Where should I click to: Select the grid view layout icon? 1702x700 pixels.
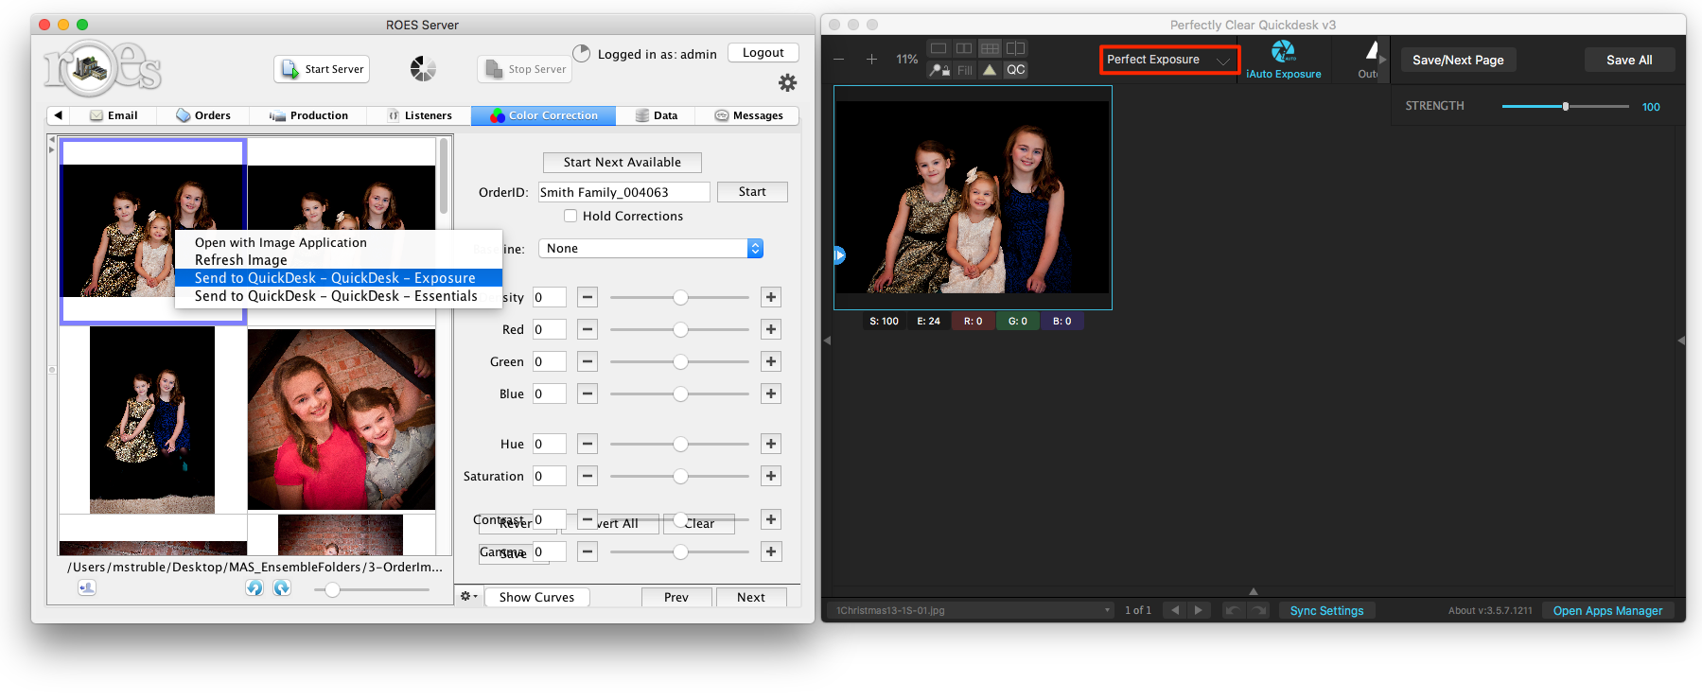pos(990,48)
